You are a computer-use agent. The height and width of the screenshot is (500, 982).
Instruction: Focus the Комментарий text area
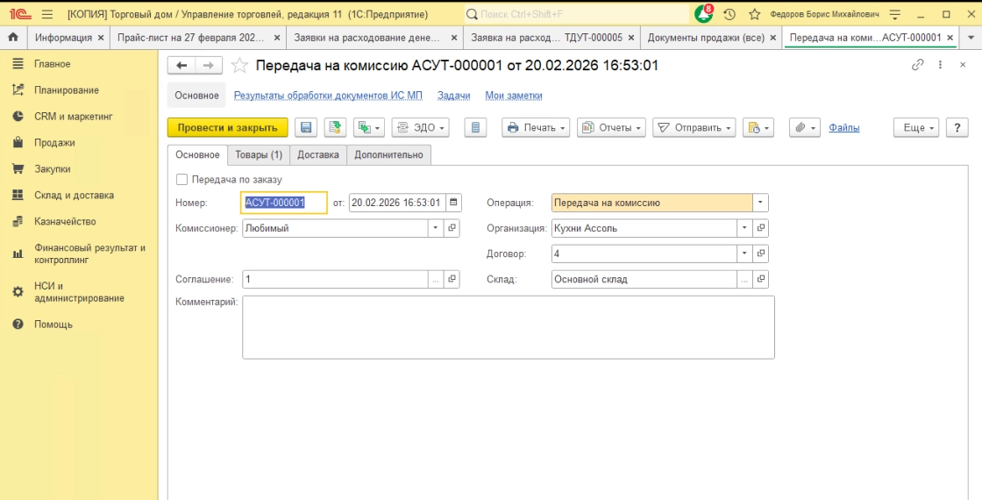(509, 327)
